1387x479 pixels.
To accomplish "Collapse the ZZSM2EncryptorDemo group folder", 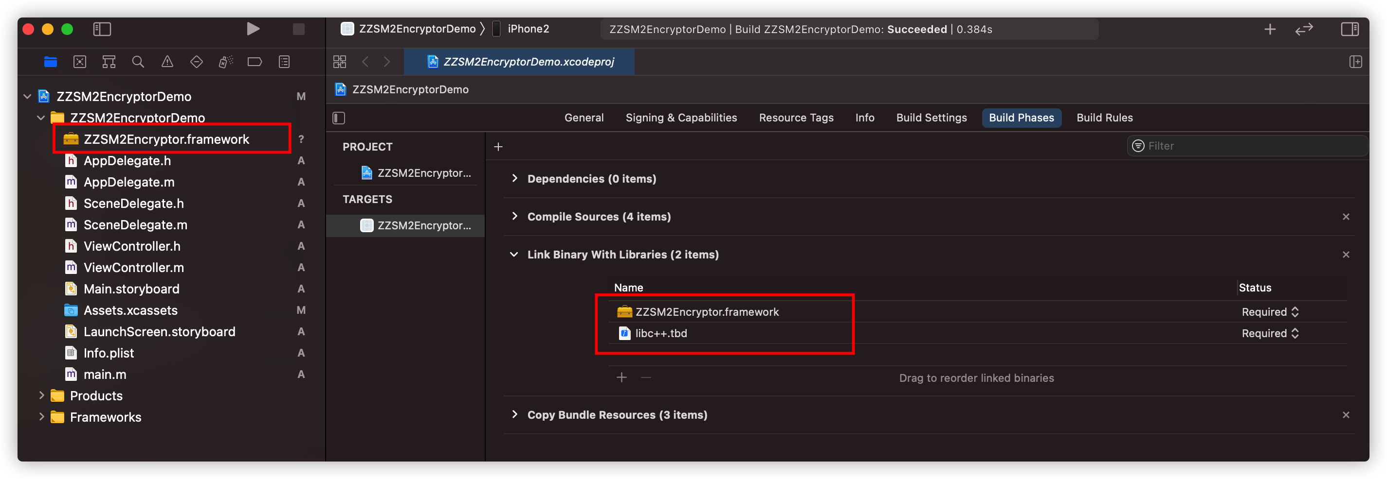I will coord(41,118).
